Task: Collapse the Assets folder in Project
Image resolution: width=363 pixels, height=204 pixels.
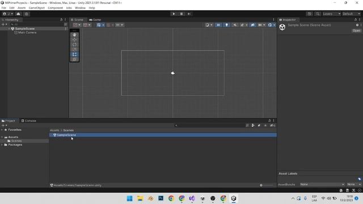Action: pyautogui.click(x=2, y=137)
